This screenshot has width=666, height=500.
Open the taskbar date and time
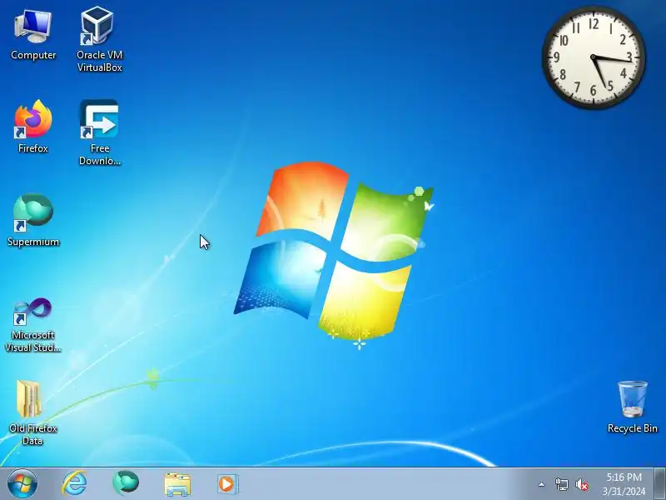click(624, 484)
